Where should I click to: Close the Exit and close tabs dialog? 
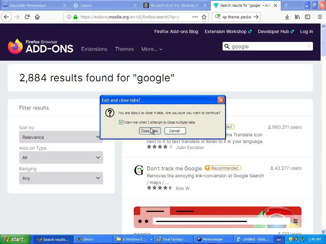221,100
